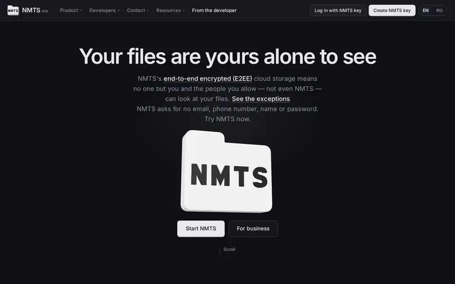Screen dimensions: 455x284
Task: Click Log in with NMTS key
Action: [338, 10]
